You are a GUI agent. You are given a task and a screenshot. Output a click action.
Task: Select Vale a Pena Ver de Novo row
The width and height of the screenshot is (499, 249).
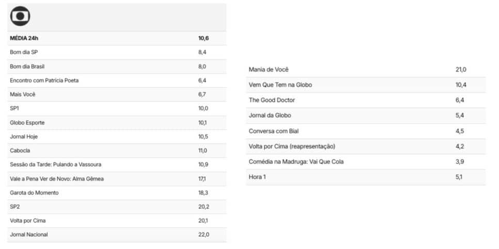(117, 178)
